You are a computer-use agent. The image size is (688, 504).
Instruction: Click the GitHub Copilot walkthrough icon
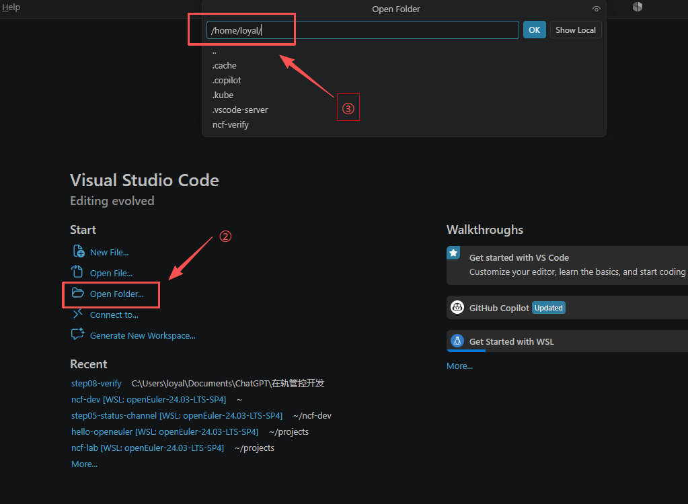[457, 307]
